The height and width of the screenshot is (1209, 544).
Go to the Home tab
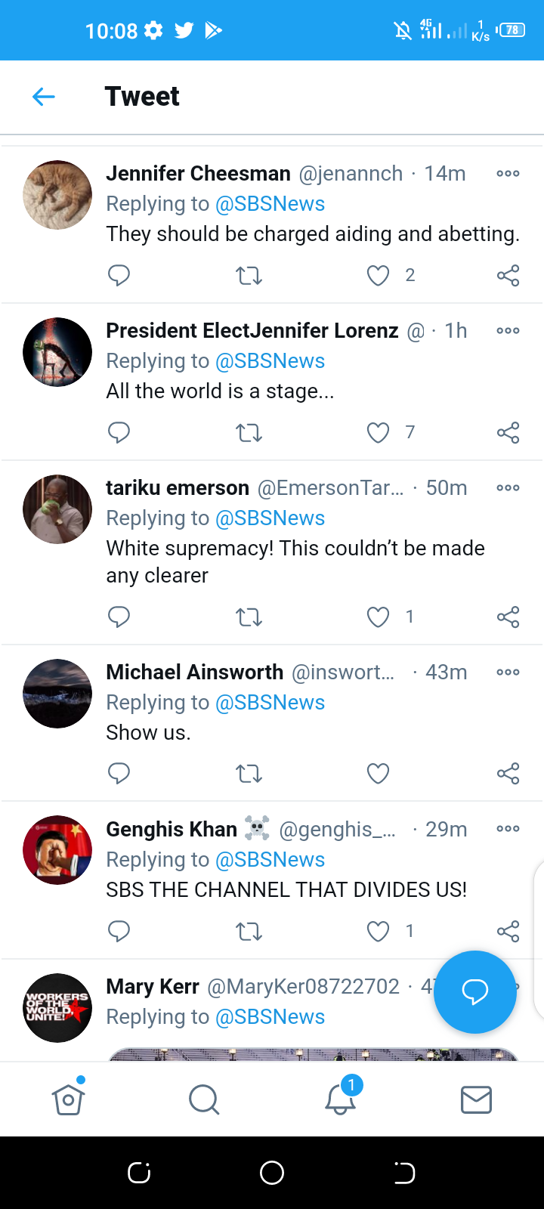click(x=68, y=1100)
